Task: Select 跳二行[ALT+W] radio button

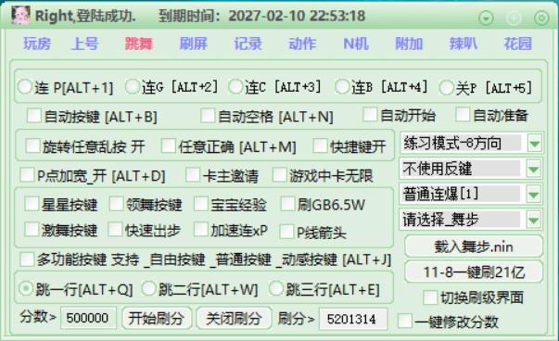Action: pos(148,288)
